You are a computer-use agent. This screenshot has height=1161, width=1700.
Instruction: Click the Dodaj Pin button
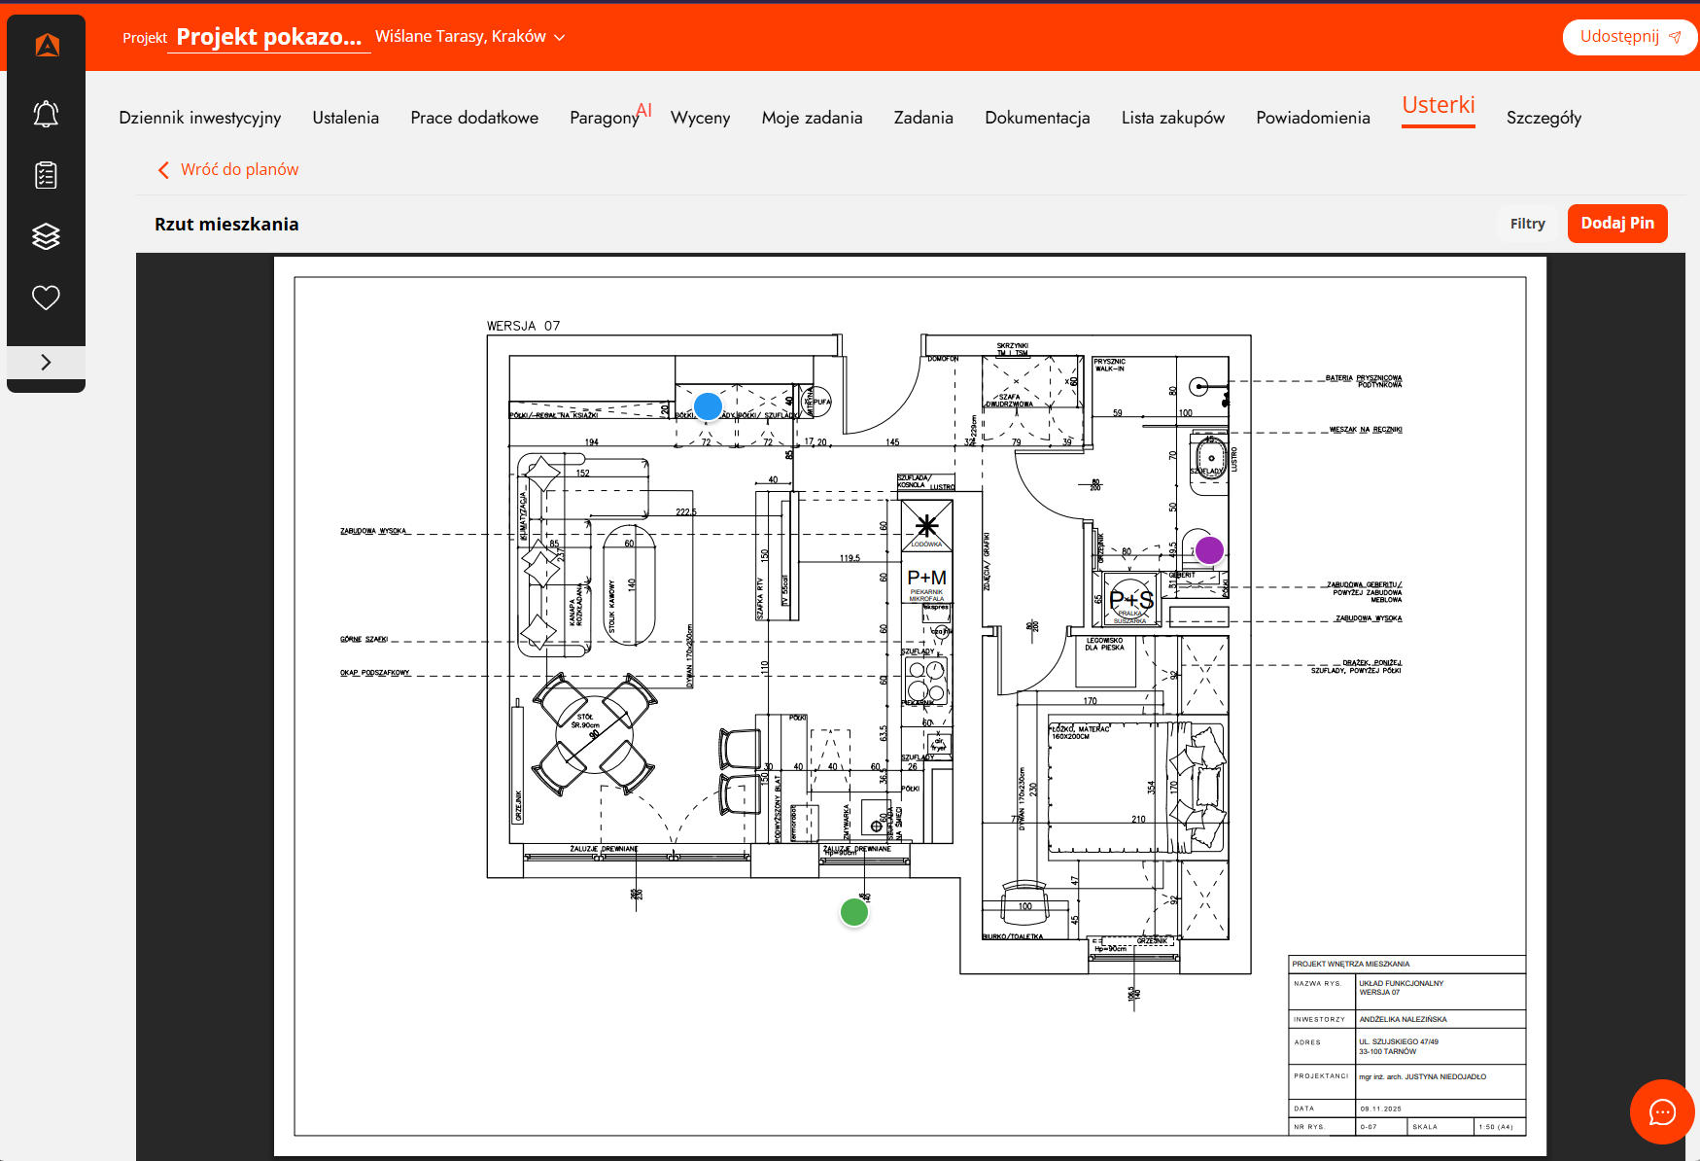[1617, 224]
